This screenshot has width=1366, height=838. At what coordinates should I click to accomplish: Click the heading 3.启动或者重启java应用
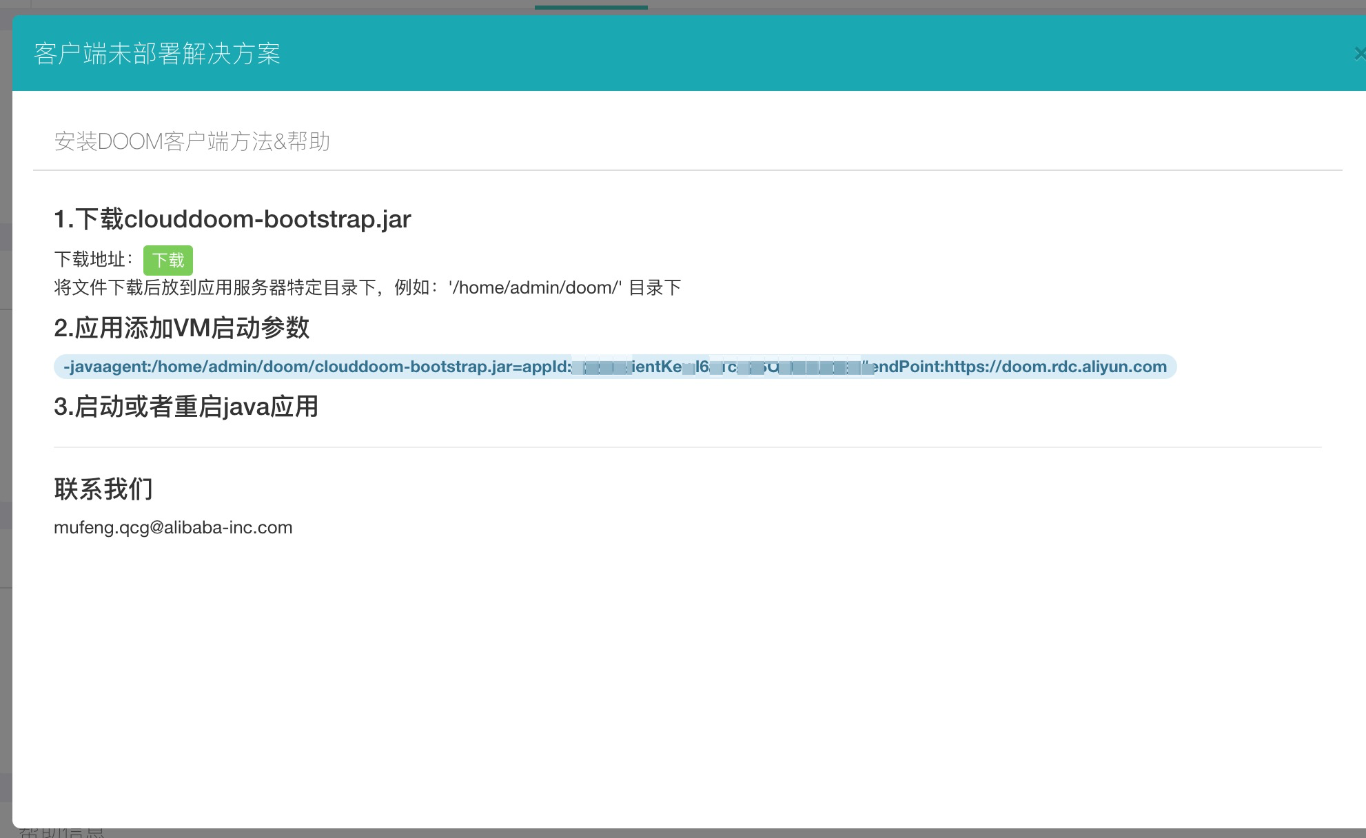(186, 407)
